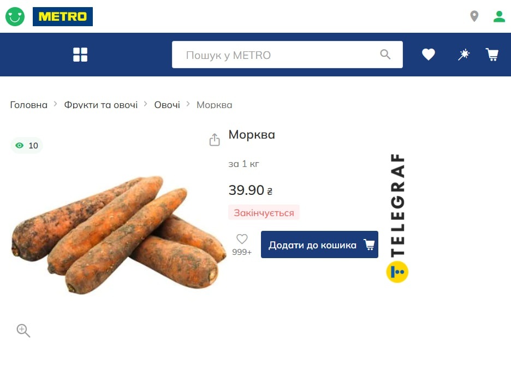Image resolution: width=511 pixels, height=370 pixels.
Task: Open the METRO logo homepage
Action: tap(63, 16)
